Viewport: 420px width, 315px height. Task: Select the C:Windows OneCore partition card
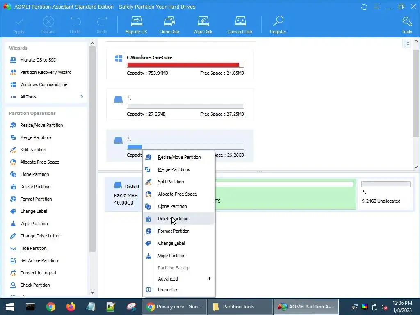click(x=180, y=64)
